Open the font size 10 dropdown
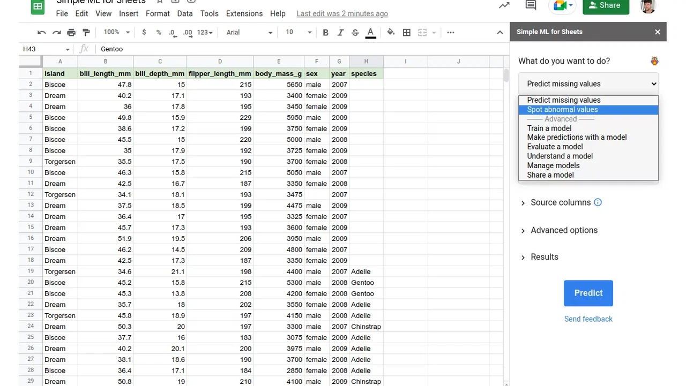Screen dimensions: 686x386 (299, 33)
